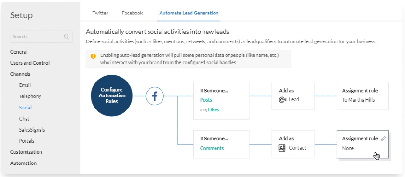
Task: Click the Configure Automation Rules circle
Action: (x=111, y=95)
